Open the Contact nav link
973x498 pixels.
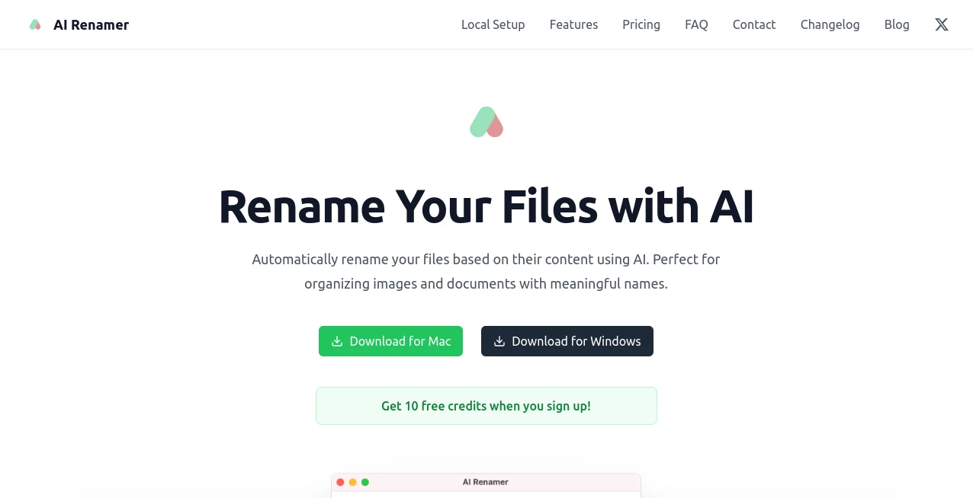(x=754, y=24)
